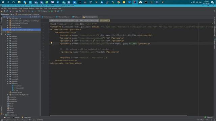
Task: Open the Event Log button
Action: pyautogui.click(x=209, y=117)
